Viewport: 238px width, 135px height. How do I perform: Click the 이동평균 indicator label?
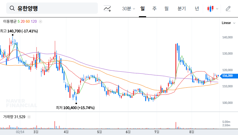click(x=10, y=22)
